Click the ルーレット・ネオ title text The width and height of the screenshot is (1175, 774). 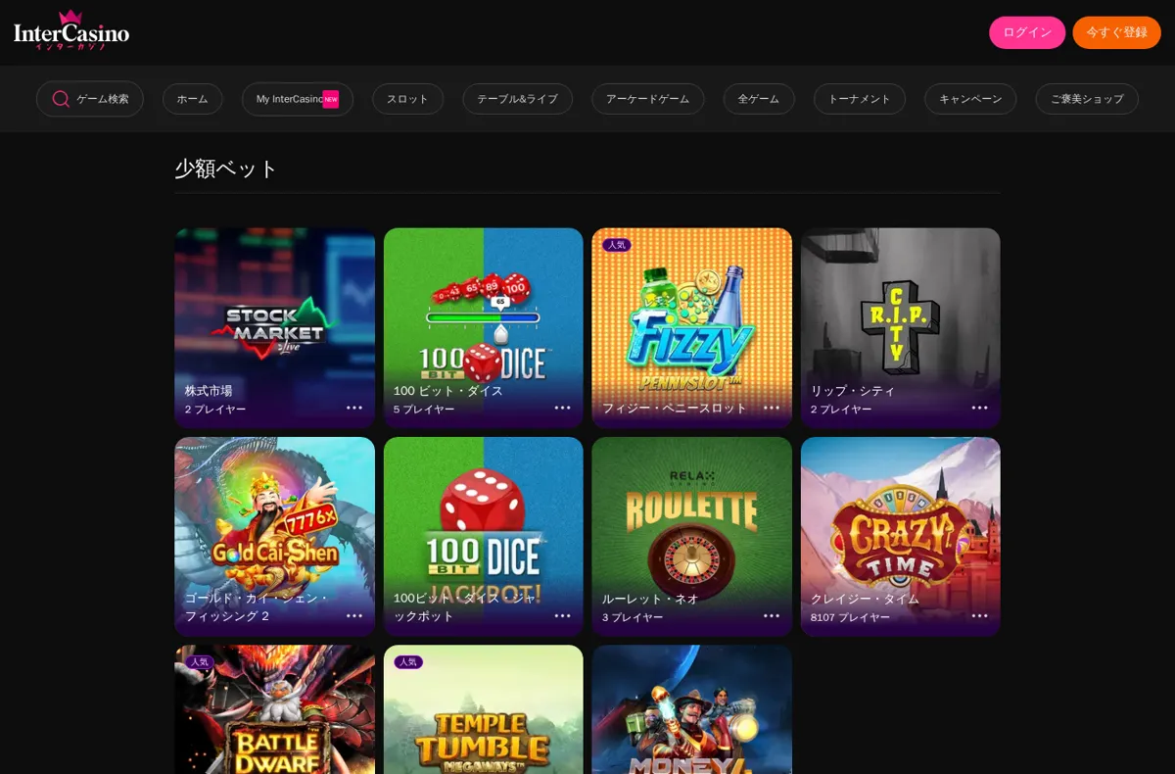(x=650, y=599)
